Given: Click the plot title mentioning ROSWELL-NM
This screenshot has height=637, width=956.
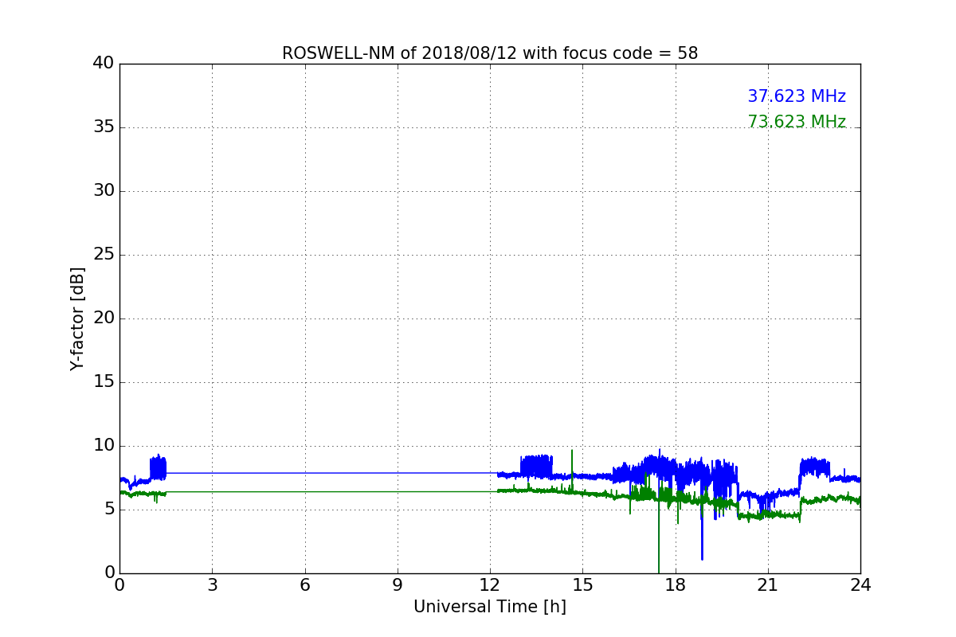Looking at the screenshot, I should (490, 53).
